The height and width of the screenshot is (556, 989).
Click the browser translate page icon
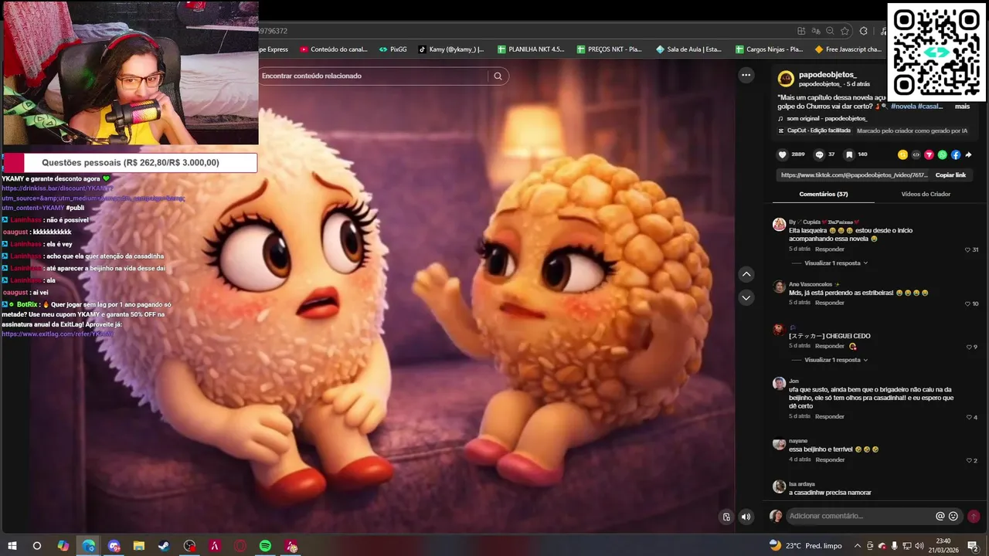816,31
